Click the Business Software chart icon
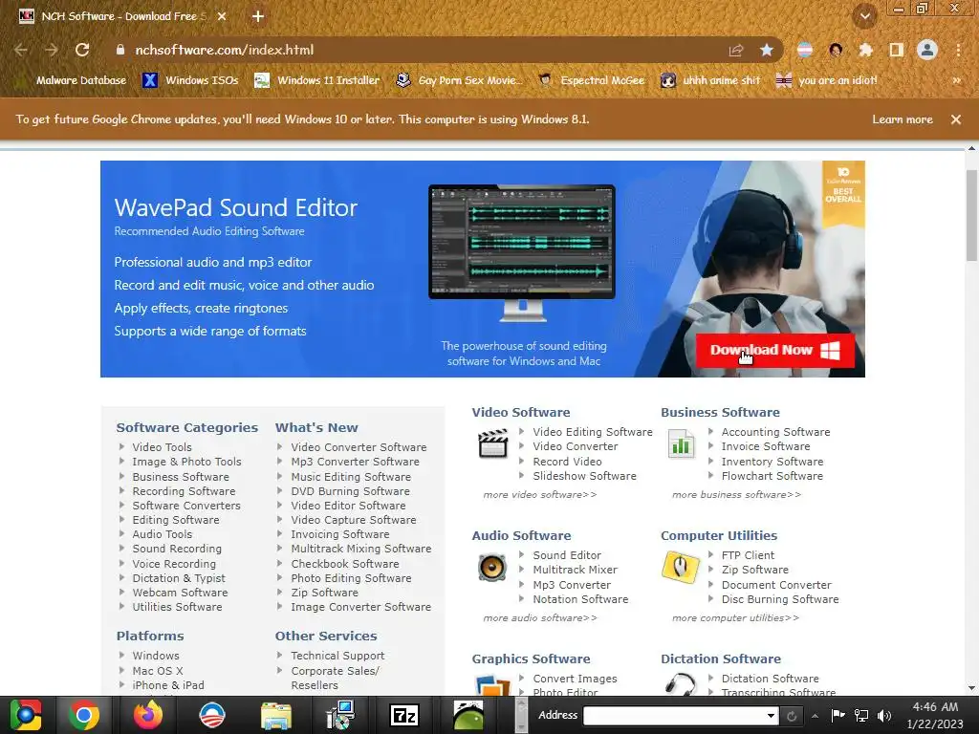 [681, 443]
